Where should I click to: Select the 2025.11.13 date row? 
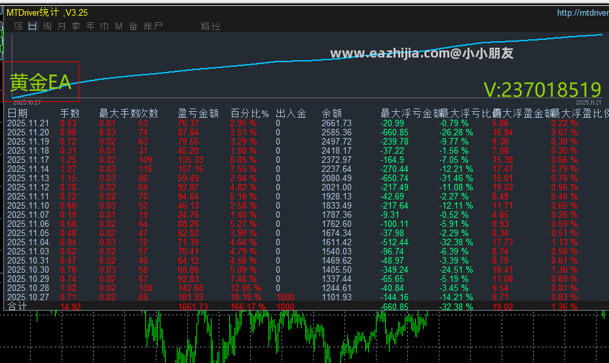pyautogui.click(x=28, y=179)
